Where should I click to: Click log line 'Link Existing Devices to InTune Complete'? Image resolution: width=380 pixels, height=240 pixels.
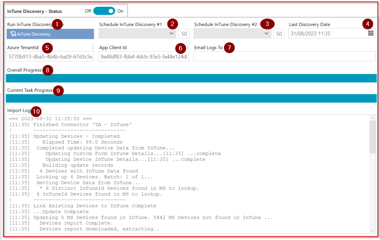(95, 206)
